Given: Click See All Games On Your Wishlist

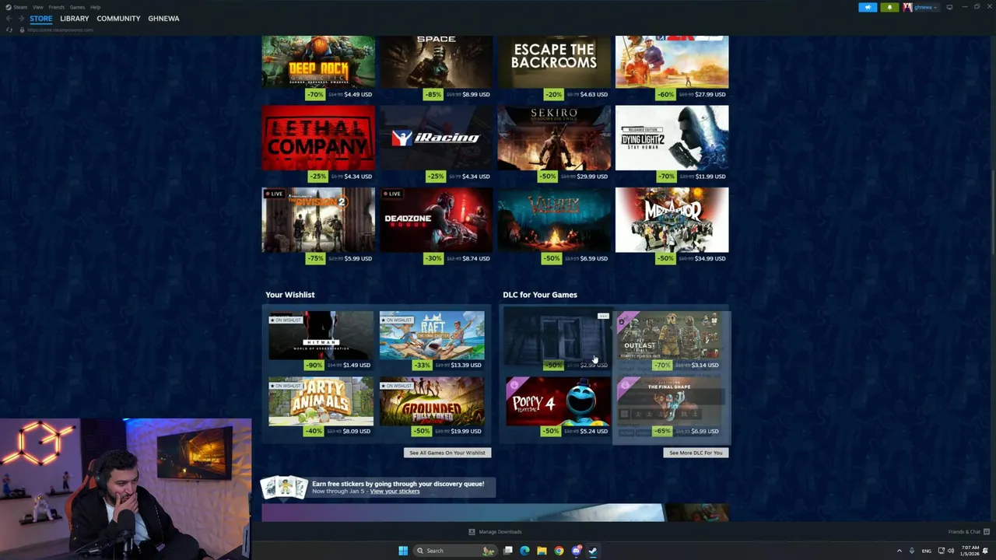Looking at the screenshot, I should (447, 453).
